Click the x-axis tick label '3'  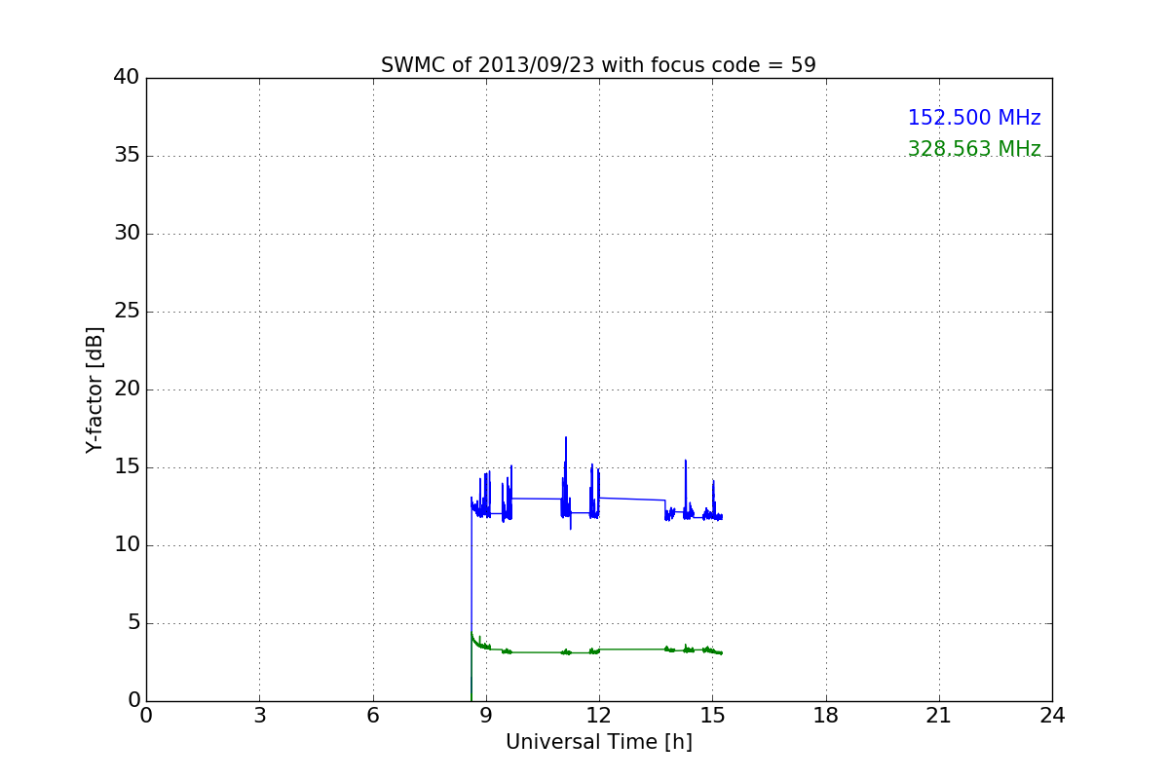(x=259, y=716)
